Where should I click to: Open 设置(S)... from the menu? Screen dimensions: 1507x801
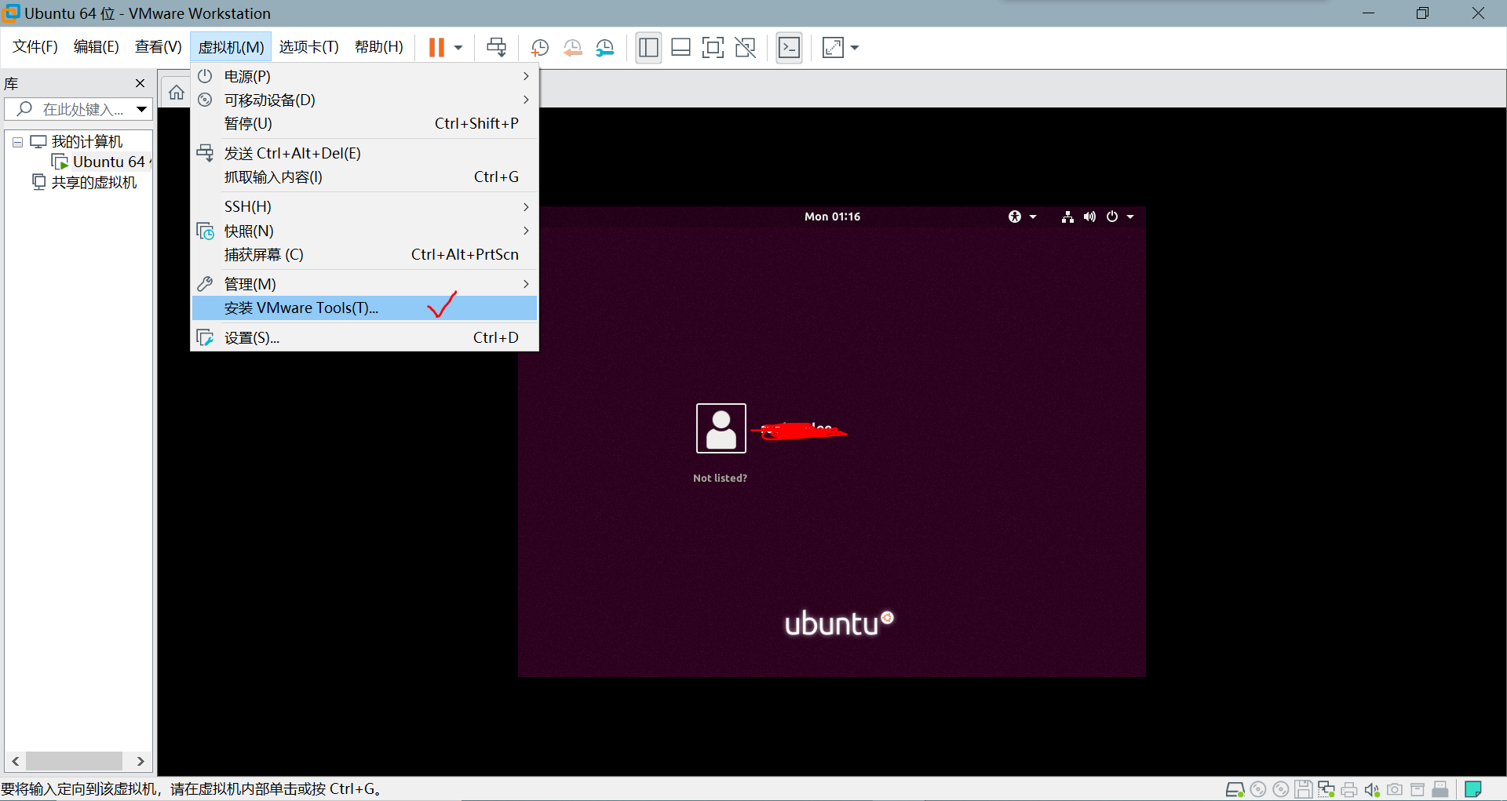click(x=364, y=337)
